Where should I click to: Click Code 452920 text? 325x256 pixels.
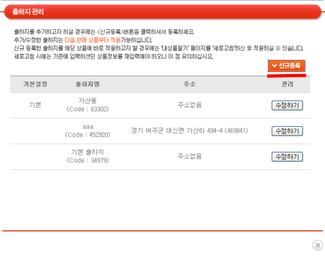(88, 134)
